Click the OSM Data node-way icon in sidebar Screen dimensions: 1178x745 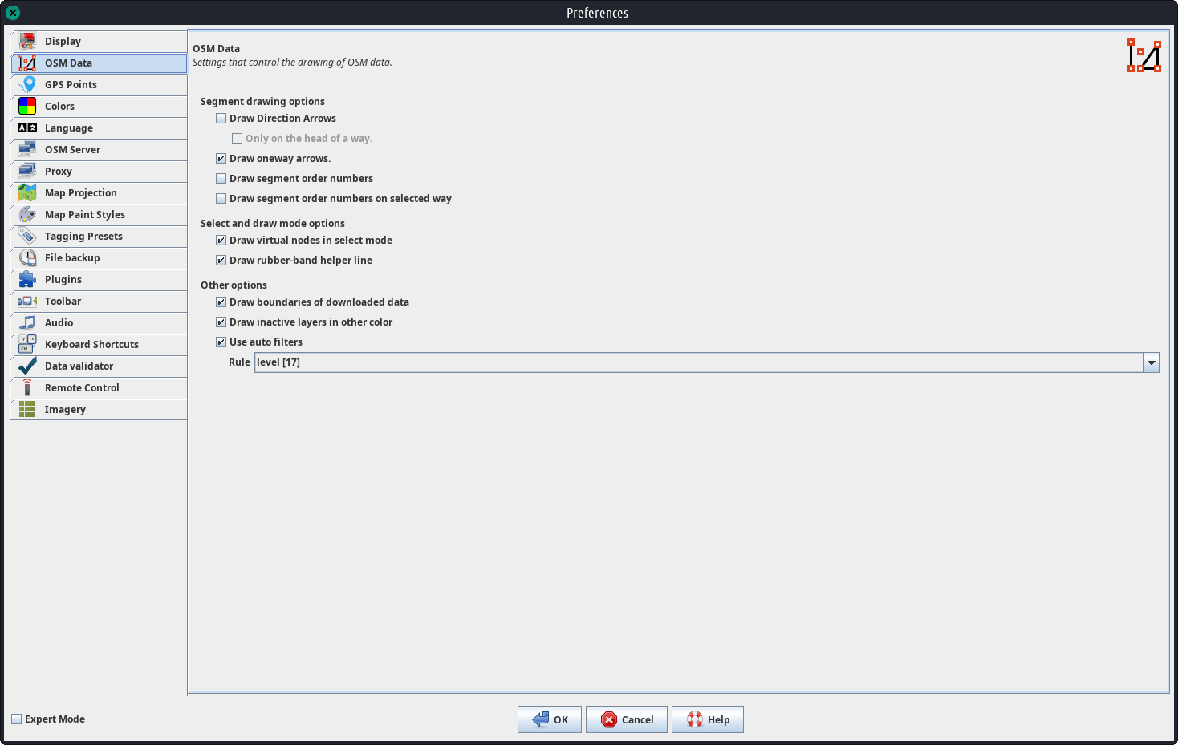pos(27,63)
